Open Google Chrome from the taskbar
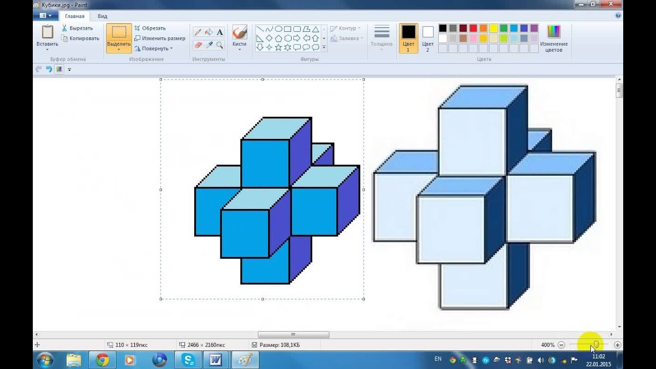The image size is (656, 369). 102,360
